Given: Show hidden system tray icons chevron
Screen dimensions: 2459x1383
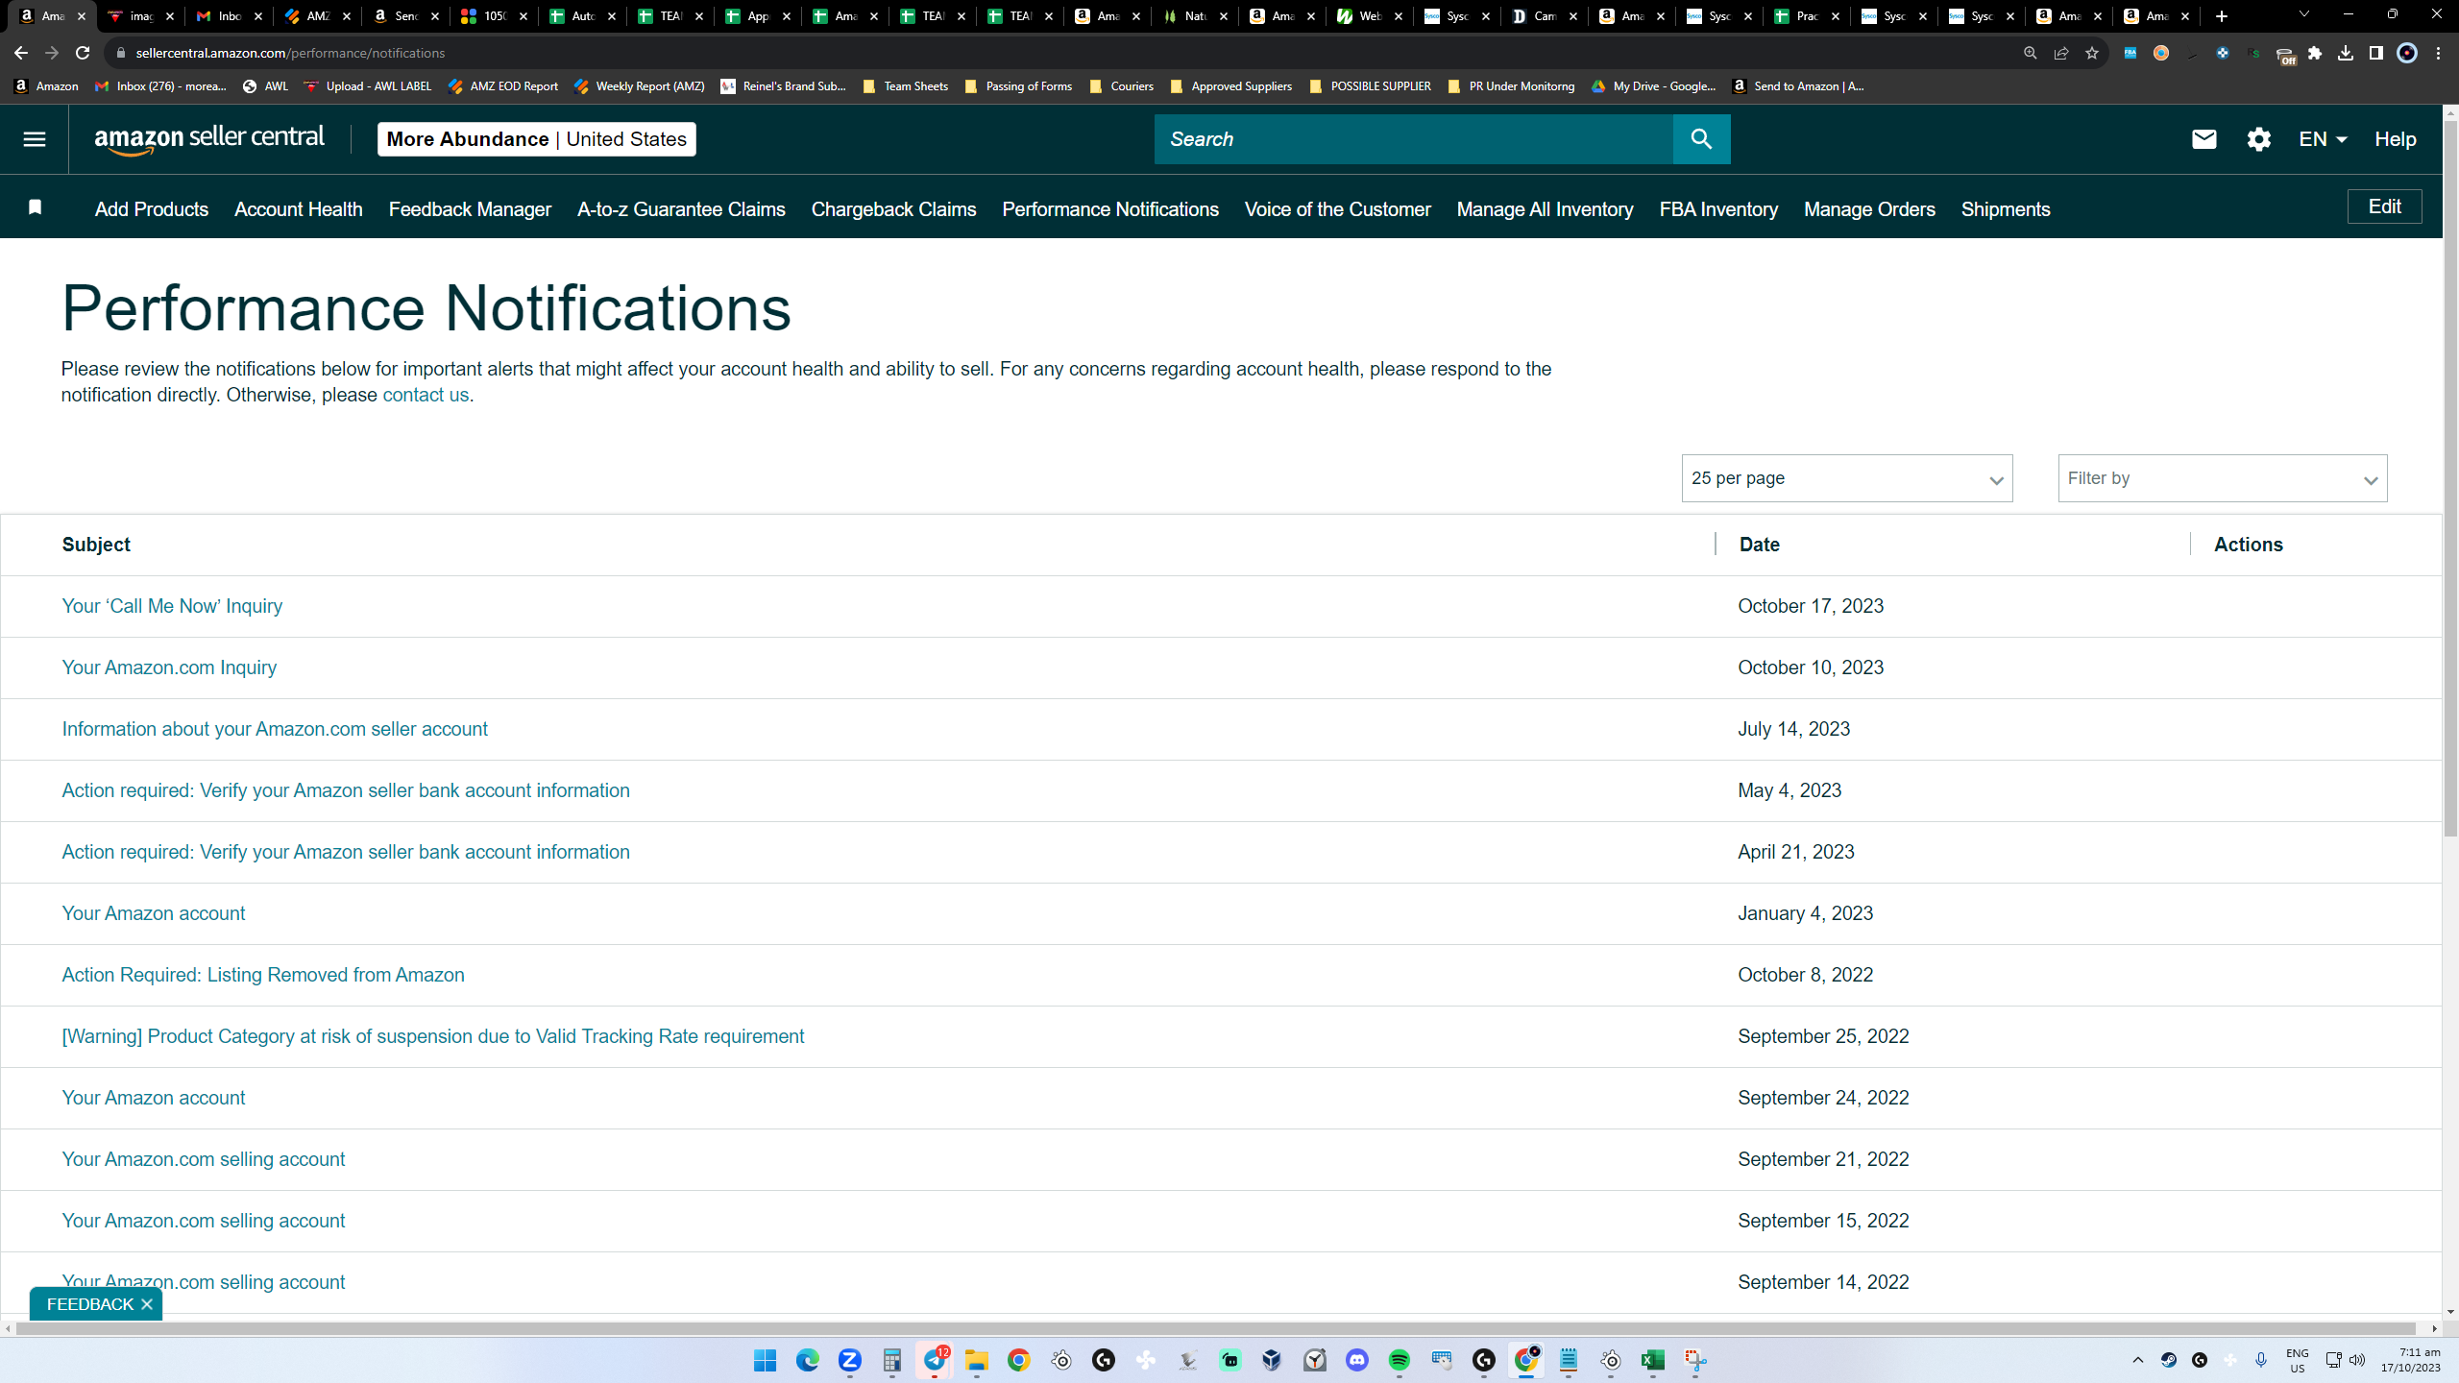Looking at the screenshot, I should tap(2138, 1360).
